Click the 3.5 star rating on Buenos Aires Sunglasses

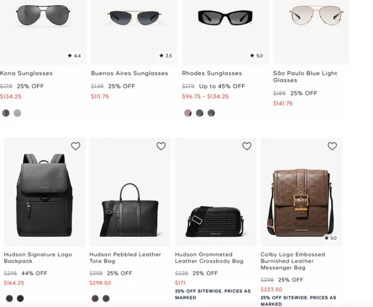165,56
